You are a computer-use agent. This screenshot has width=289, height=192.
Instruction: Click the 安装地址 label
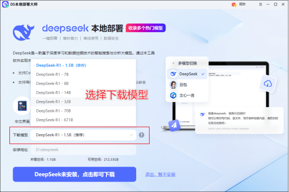coord(20,150)
